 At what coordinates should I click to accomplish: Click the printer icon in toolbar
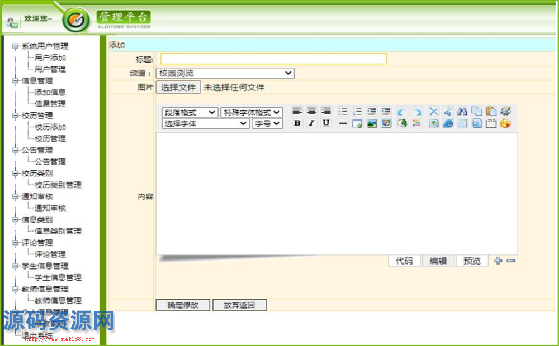click(x=505, y=112)
